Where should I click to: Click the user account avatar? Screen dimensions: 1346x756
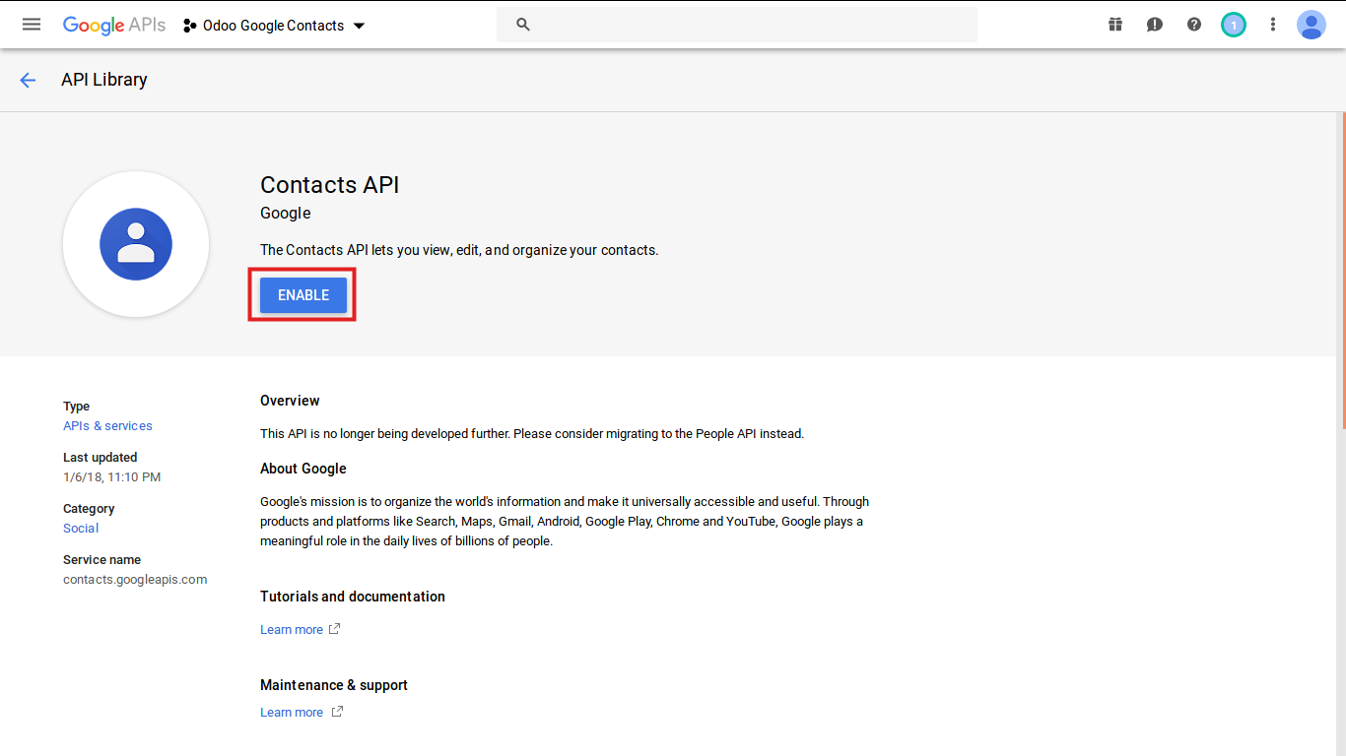(x=1311, y=25)
